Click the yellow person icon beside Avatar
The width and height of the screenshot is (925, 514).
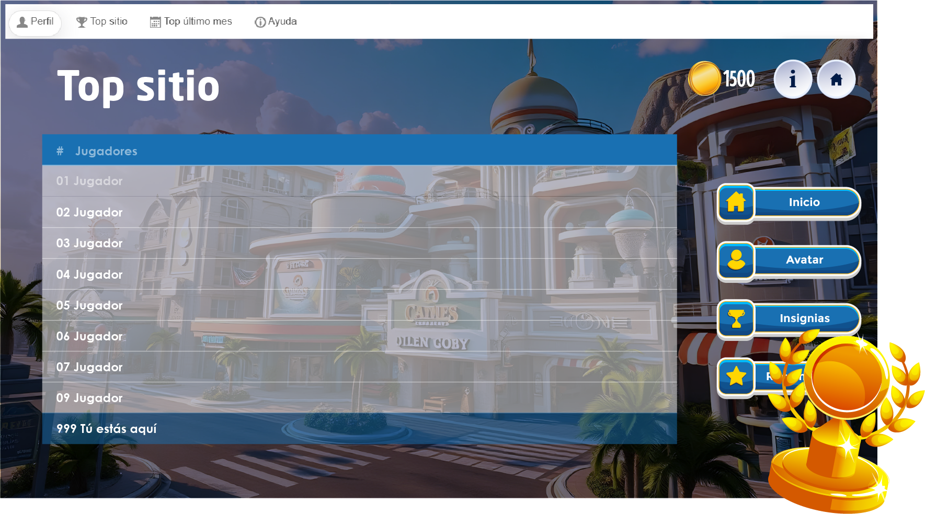(x=736, y=260)
